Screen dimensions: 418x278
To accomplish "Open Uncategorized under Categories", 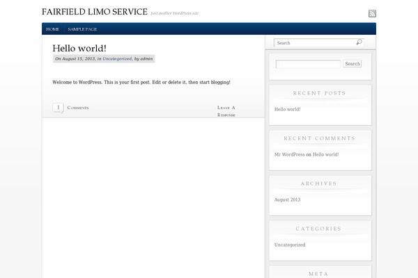I will point(290,245).
